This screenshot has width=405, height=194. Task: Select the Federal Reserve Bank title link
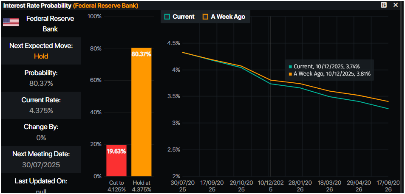[106, 6]
